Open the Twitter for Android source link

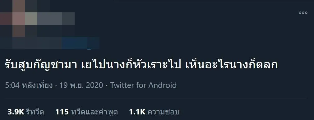tap(143, 85)
